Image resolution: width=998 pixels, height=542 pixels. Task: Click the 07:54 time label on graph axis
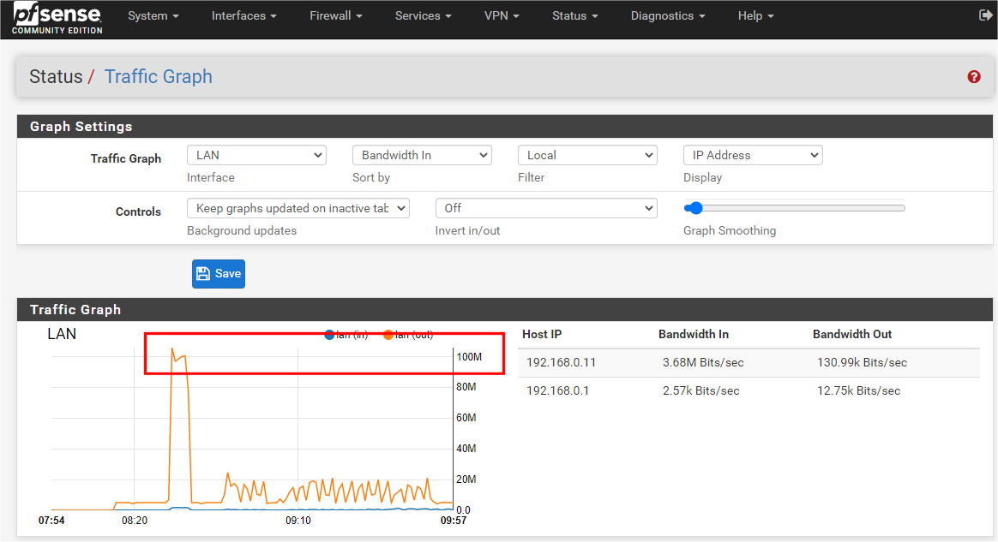pyautogui.click(x=51, y=521)
